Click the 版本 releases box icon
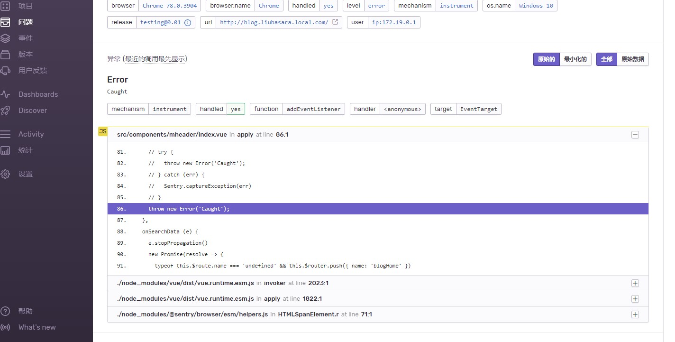The height and width of the screenshot is (342, 675). [5, 54]
